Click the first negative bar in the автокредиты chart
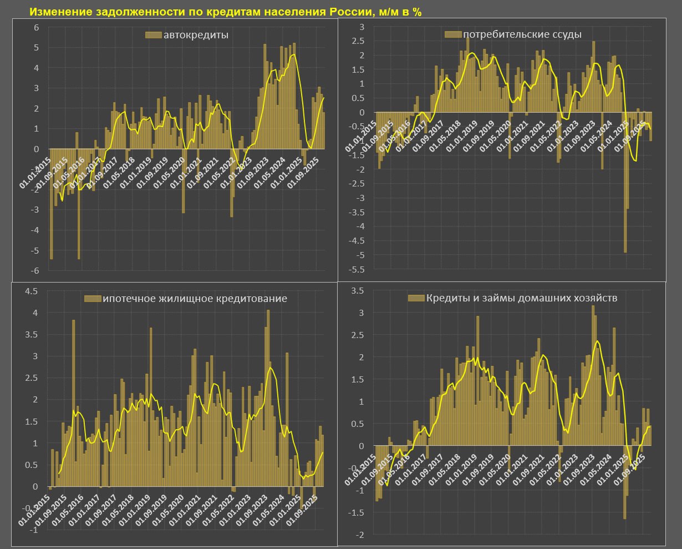The height and width of the screenshot is (549, 682). coord(52,203)
